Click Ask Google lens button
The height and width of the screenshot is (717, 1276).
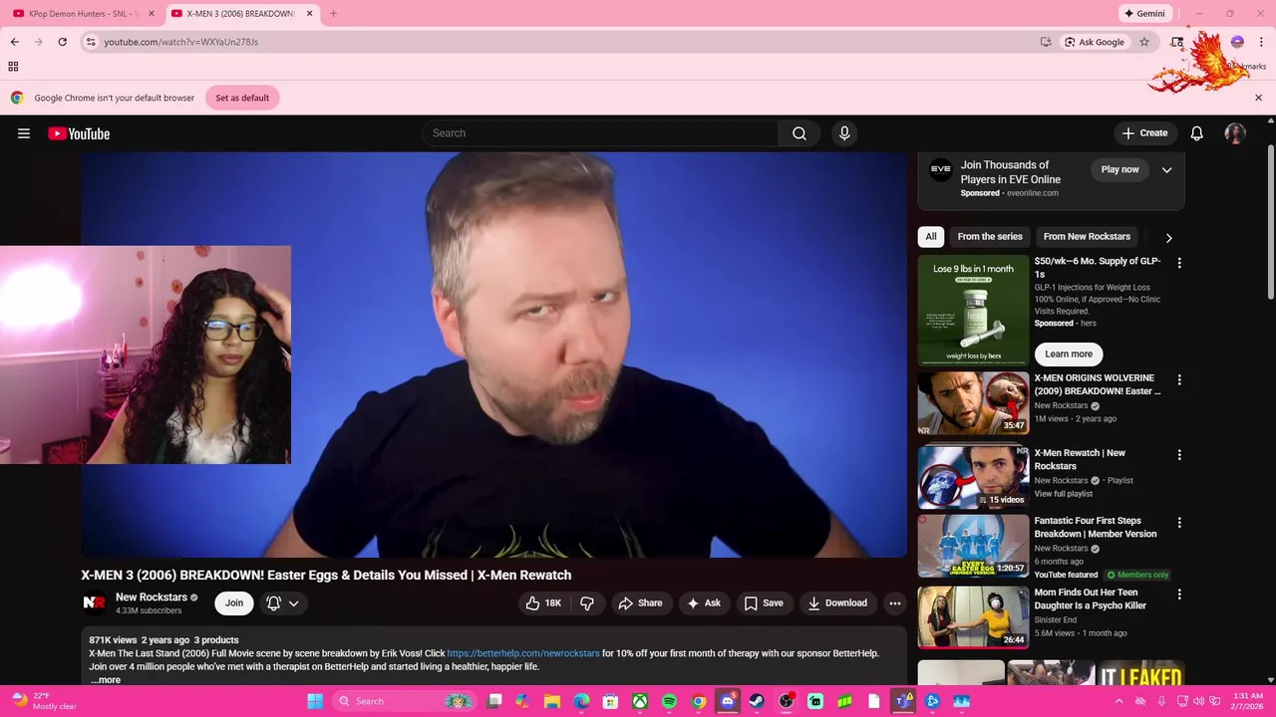(x=1094, y=42)
